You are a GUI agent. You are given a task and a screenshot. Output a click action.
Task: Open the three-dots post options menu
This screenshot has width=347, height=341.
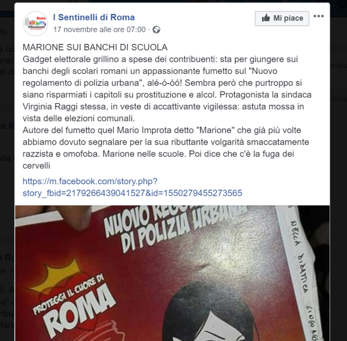[319, 16]
